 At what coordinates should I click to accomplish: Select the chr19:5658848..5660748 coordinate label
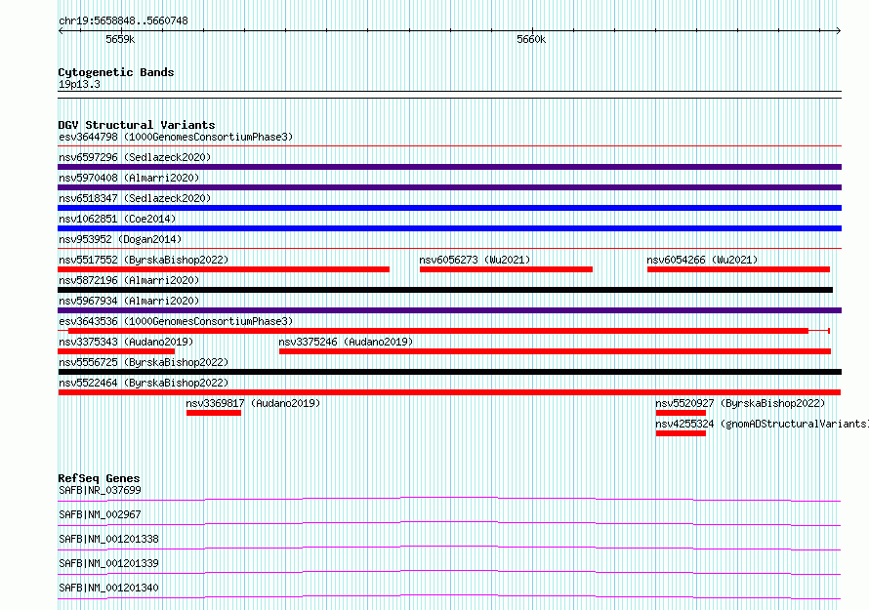[123, 21]
